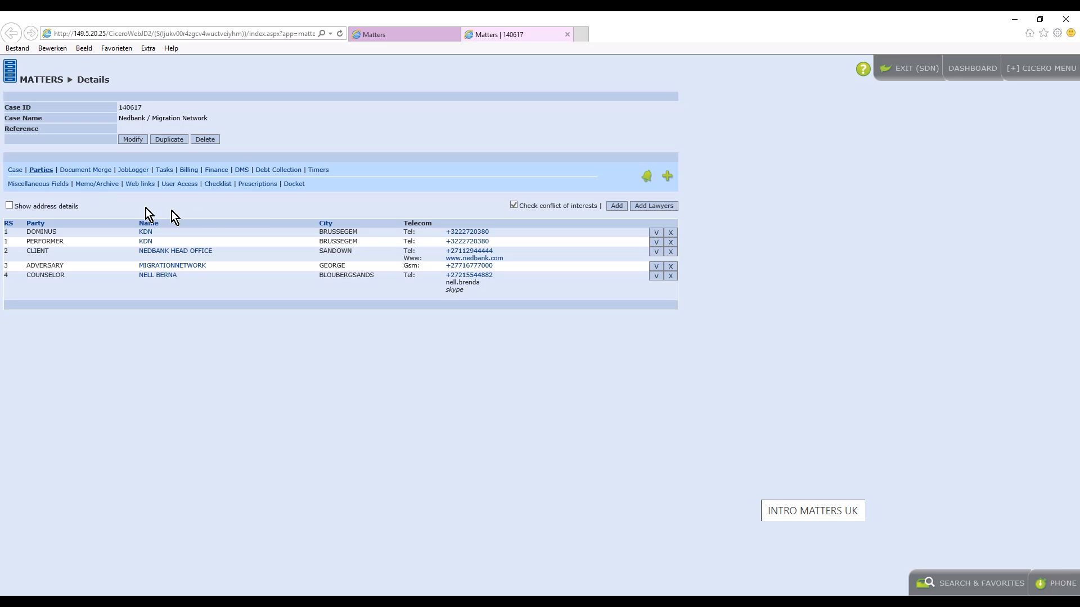Uncheck Check conflict of interests
Viewport: 1080px width, 607px height.
point(514,205)
